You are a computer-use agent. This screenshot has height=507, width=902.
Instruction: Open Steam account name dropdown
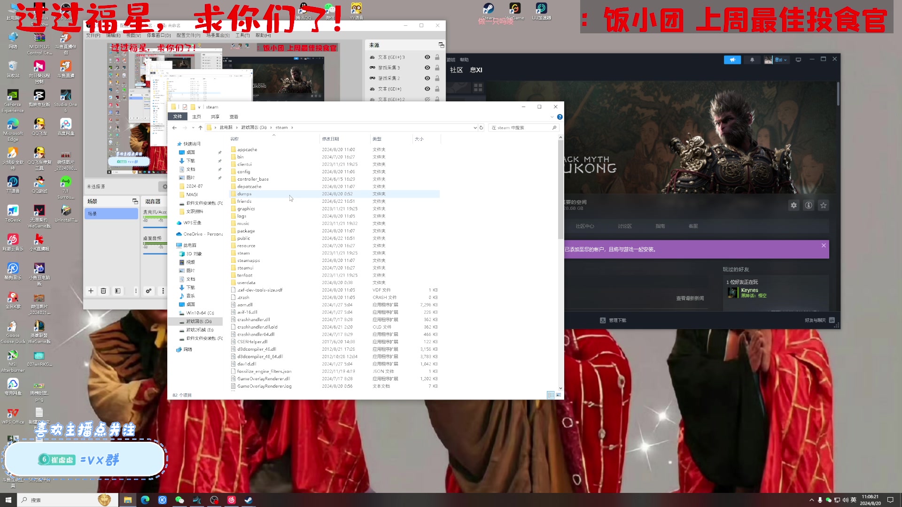(780, 60)
